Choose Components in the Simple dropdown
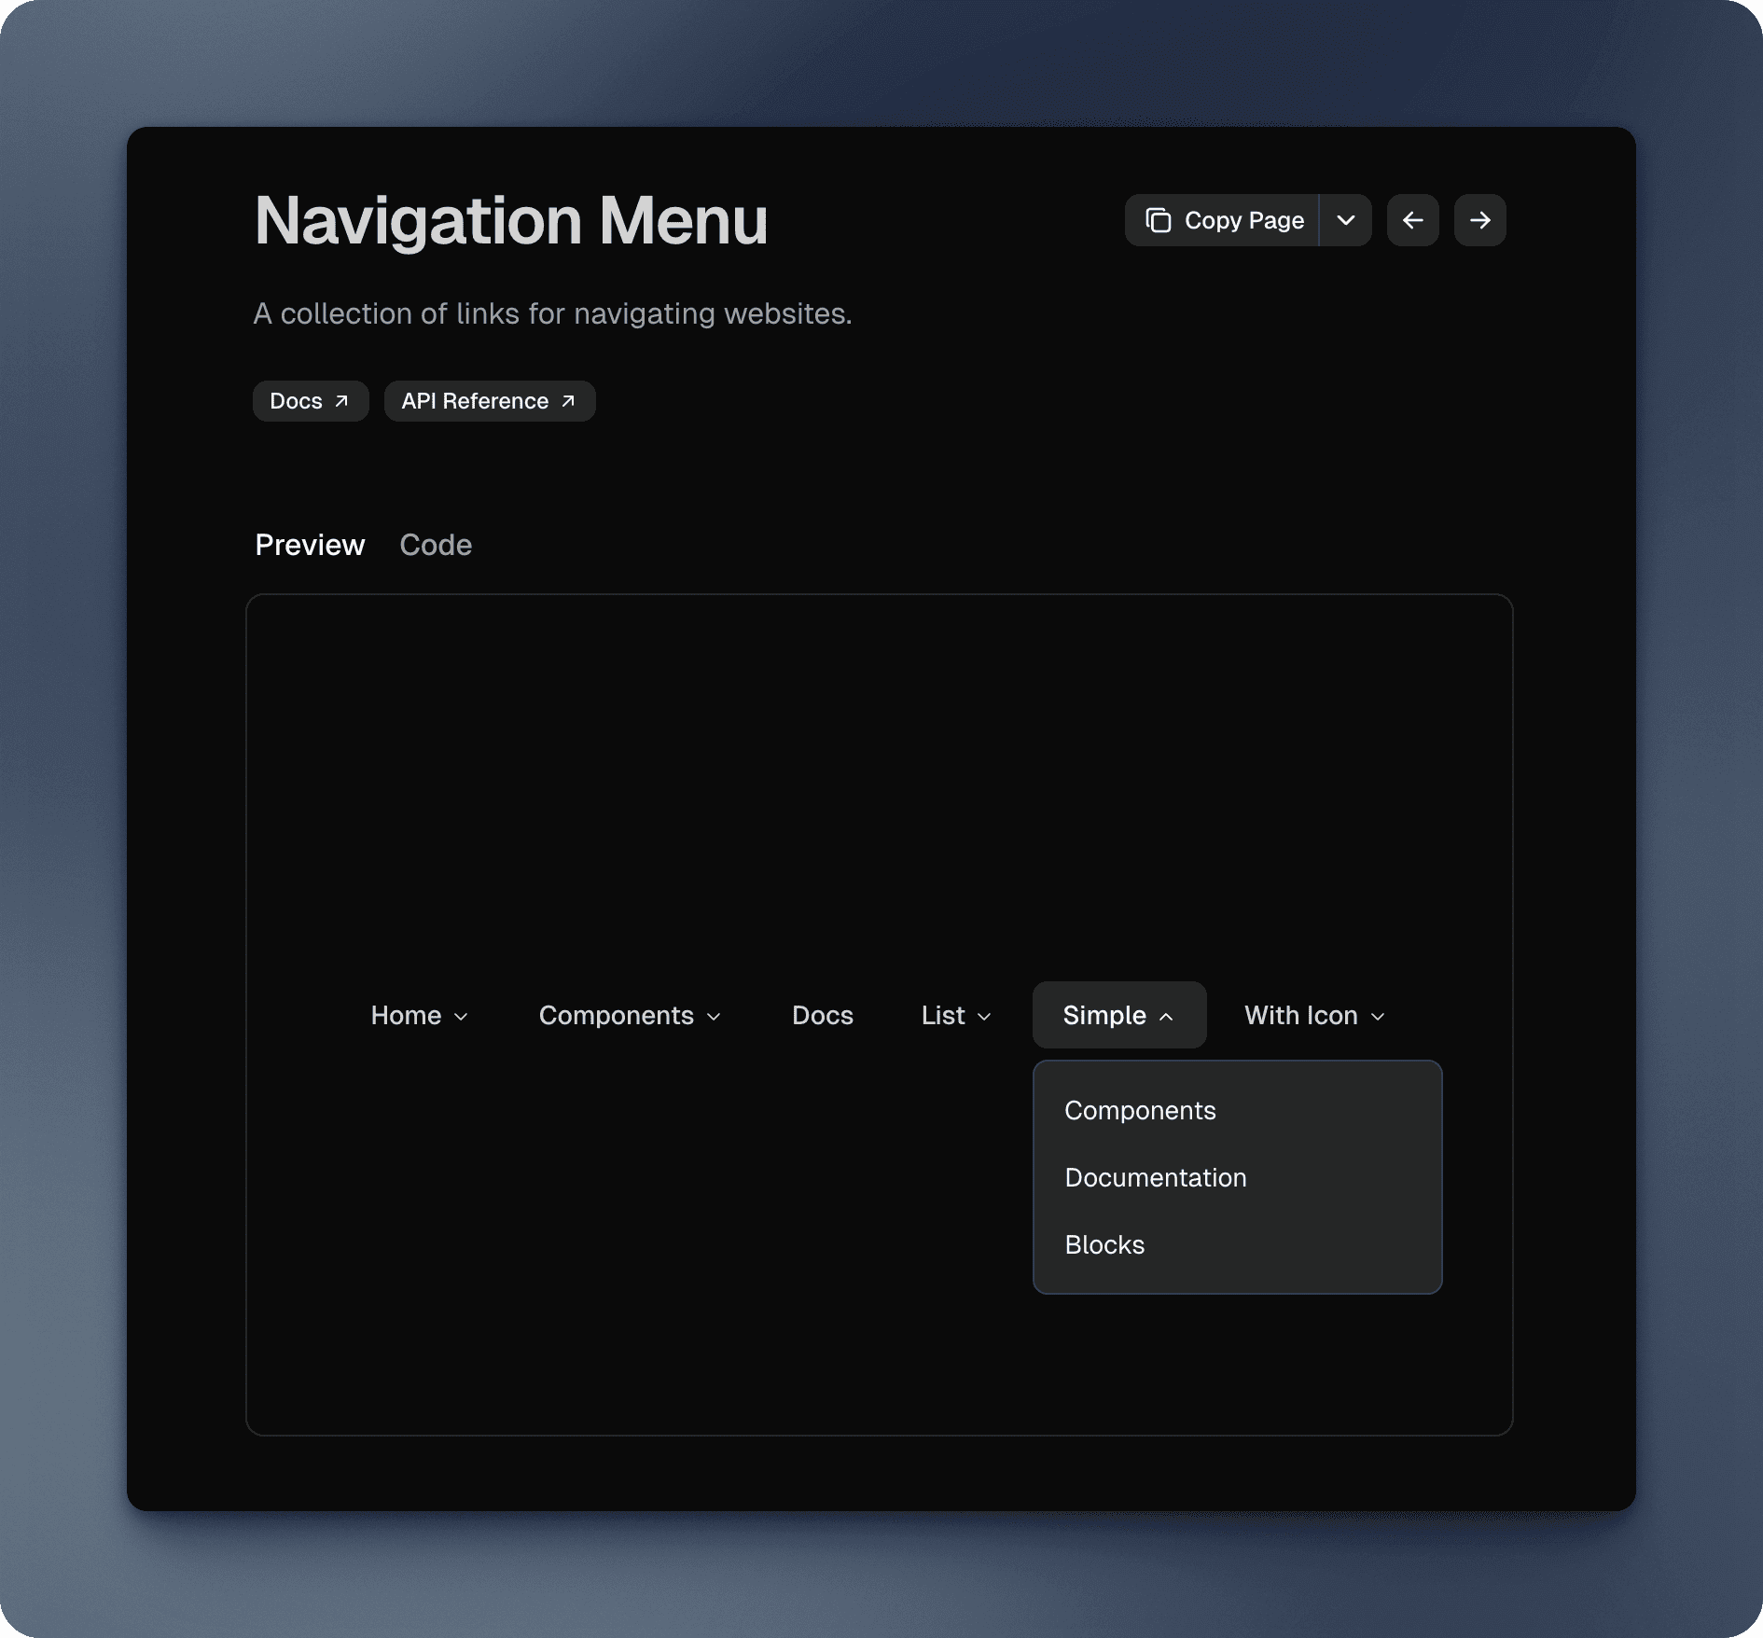Viewport: 1763px width, 1638px height. (1140, 1110)
